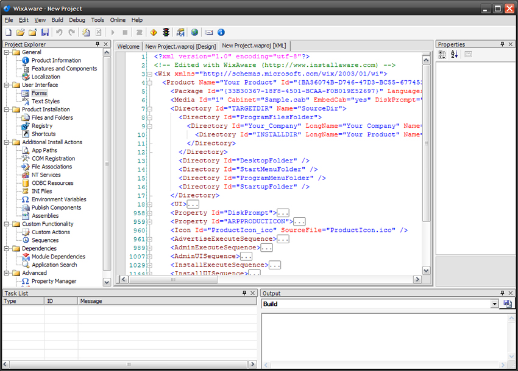Collapse the Wix element fold on line 3
Image resolution: width=518 pixels, height=371 pixels.
(x=150, y=74)
